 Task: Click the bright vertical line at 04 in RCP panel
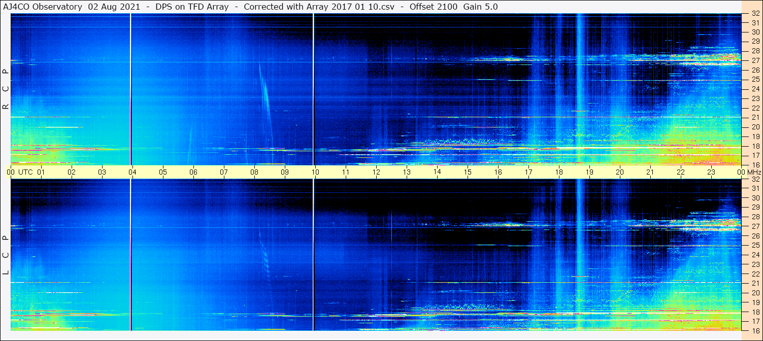click(x=131, y=89)
